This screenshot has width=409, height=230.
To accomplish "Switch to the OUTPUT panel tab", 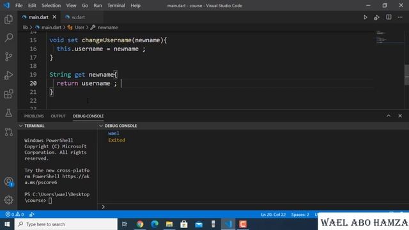I will click(58, 116).
